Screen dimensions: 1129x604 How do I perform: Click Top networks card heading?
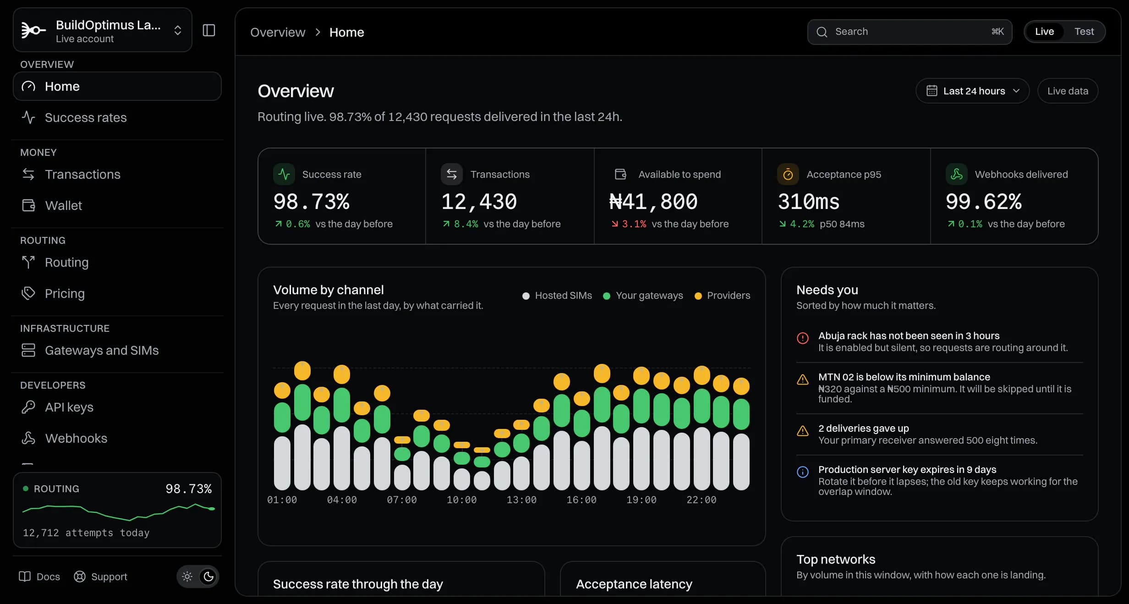[836, 559]
